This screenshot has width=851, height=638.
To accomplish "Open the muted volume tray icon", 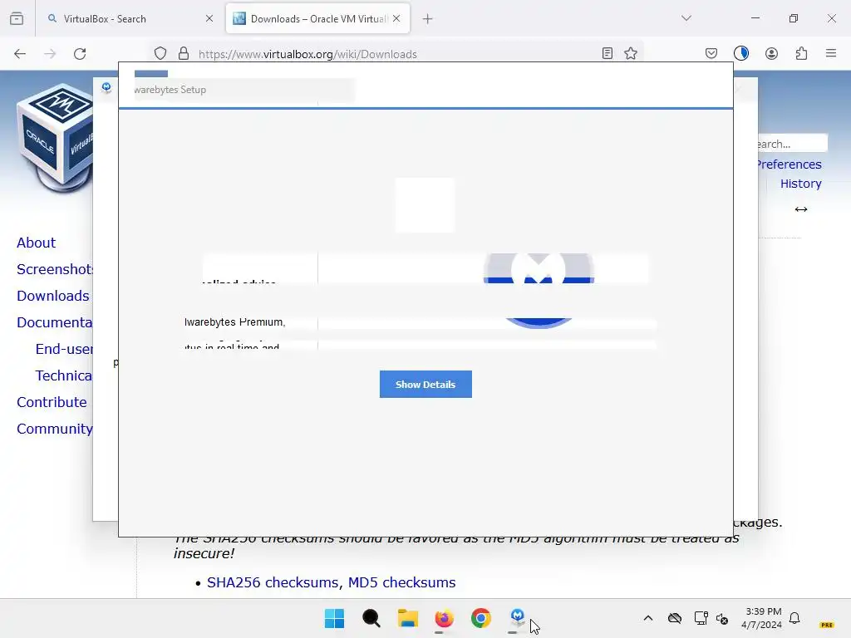I will tap(722, 618).
